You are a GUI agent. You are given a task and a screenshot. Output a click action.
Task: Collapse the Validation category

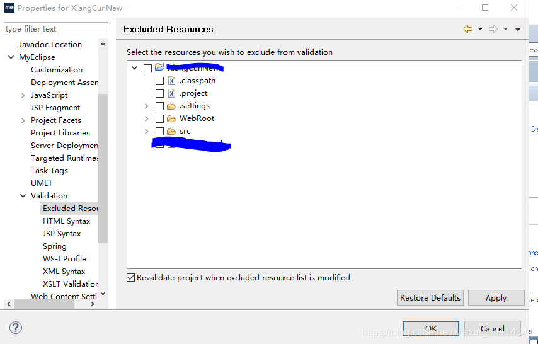pyautogui.click(x=23, y=196)
